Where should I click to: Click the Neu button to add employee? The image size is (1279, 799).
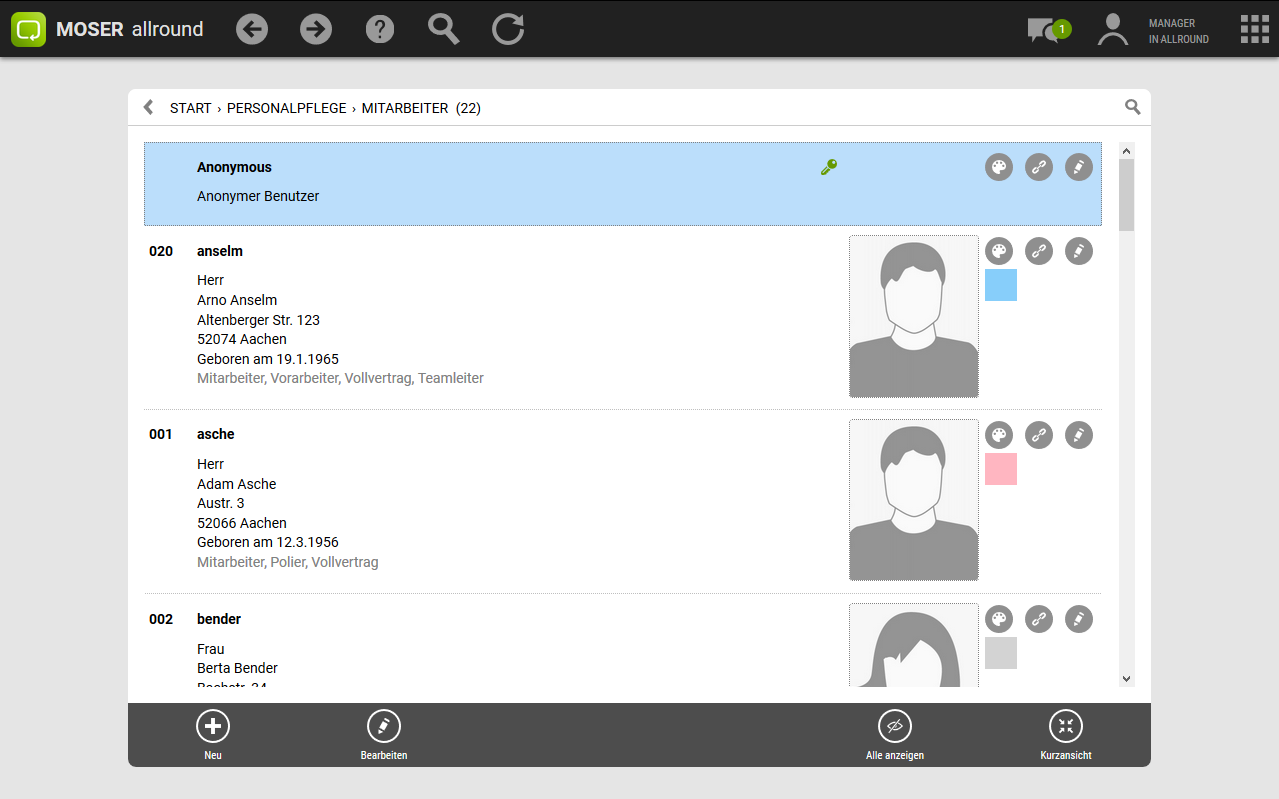[x=213, y=734]
